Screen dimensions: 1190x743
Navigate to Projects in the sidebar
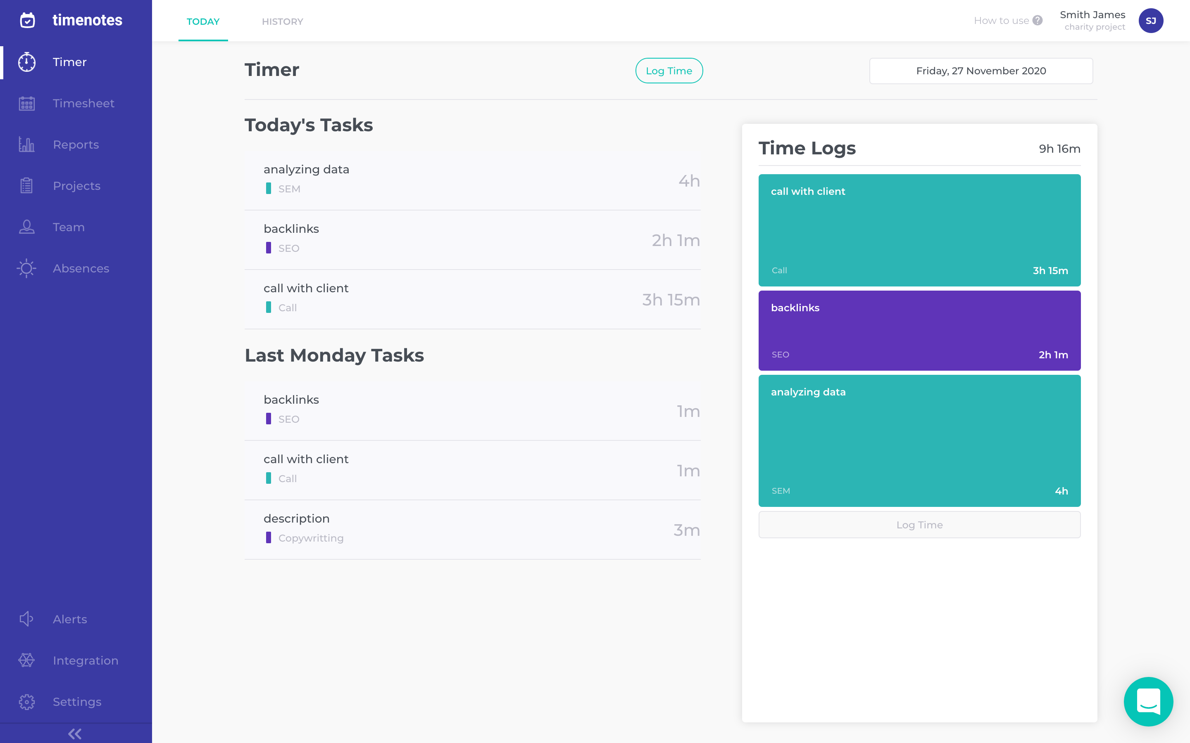(76, 186)
